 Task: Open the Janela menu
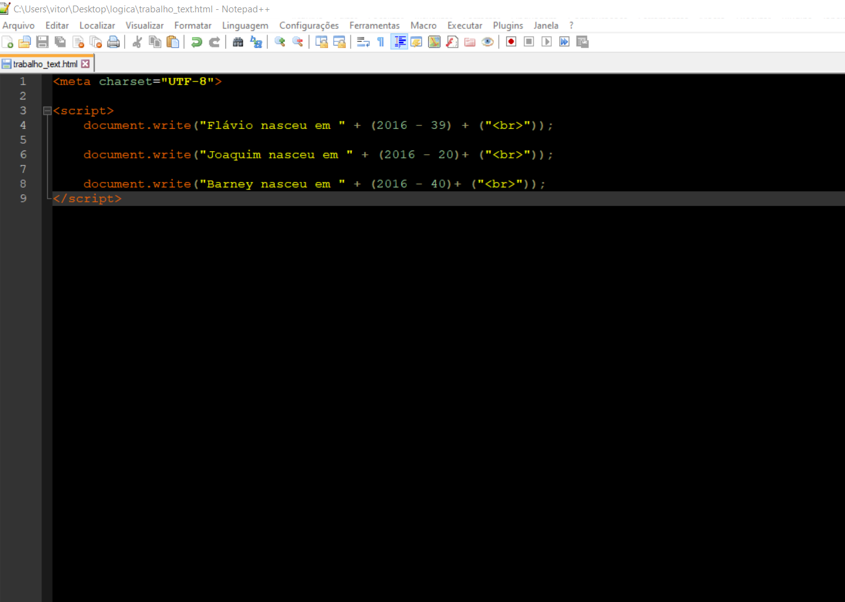click(x=546, y=25)
